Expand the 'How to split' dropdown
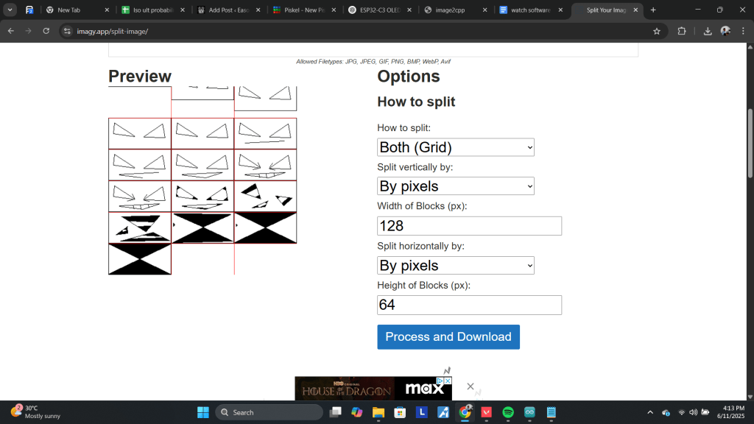The image size is (754, 424). click(x=455, y=147)
